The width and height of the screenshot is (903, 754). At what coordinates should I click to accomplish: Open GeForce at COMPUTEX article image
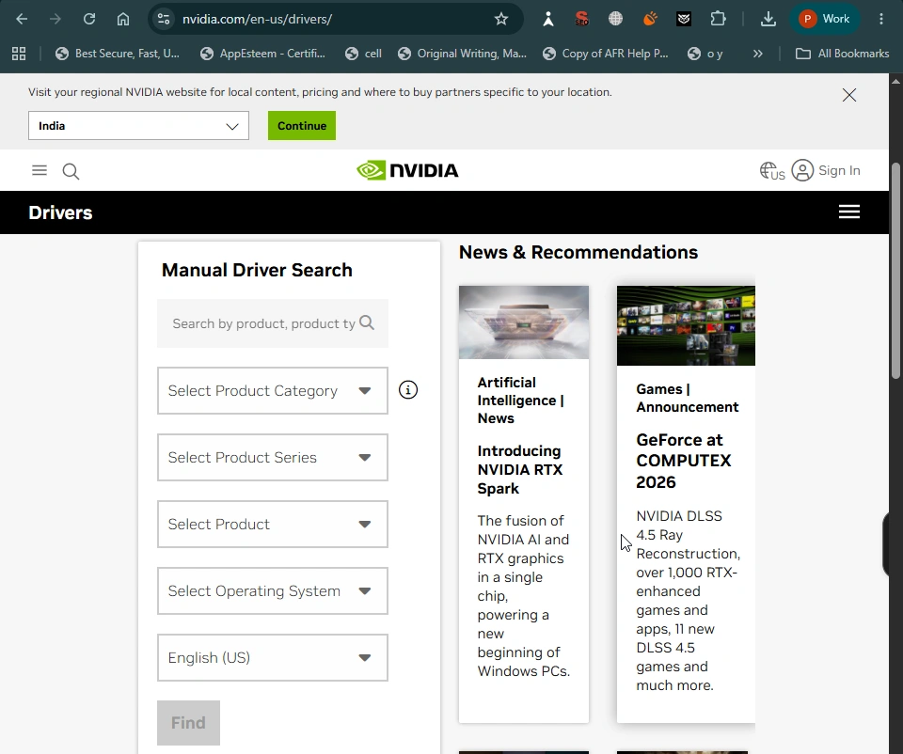(x=686, y=326)
